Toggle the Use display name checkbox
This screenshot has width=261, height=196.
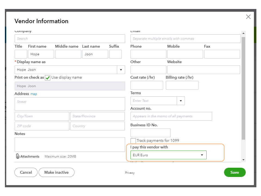coord(48,78)
